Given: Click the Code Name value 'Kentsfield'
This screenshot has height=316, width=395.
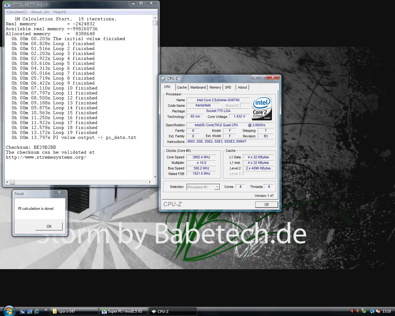Looking at the screenshot, I should coord(203,105).
